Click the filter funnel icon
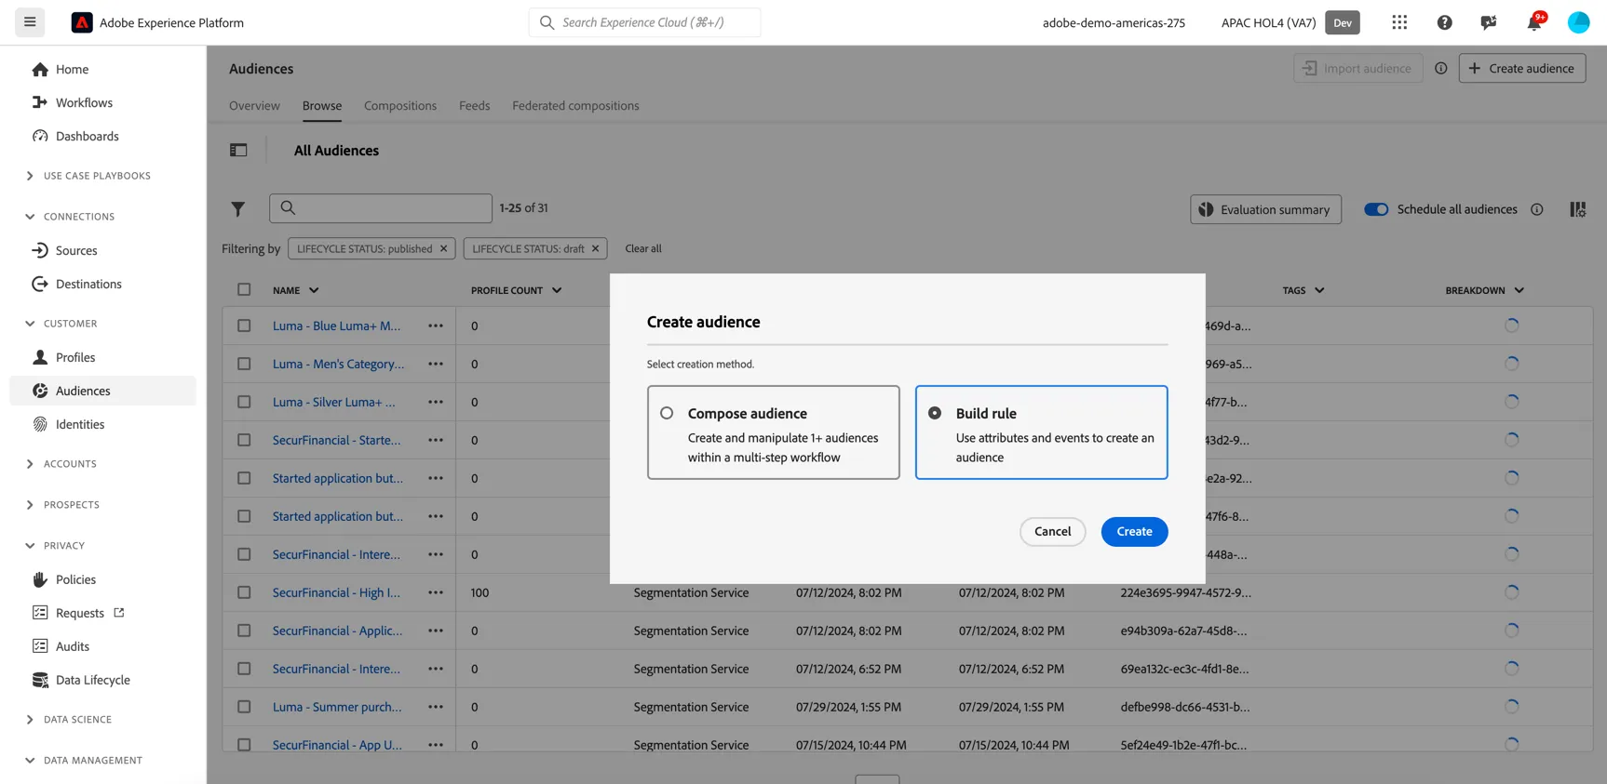Screen dimensions: 1607x784 click(238, 209)
